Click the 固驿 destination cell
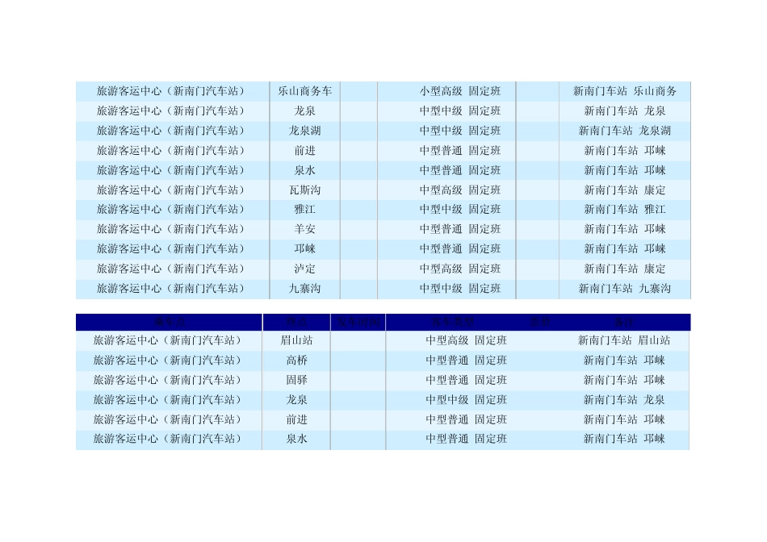 (x=296, y=380)
